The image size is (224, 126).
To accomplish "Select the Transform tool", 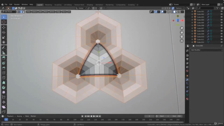I will click(x=4, y=42).
